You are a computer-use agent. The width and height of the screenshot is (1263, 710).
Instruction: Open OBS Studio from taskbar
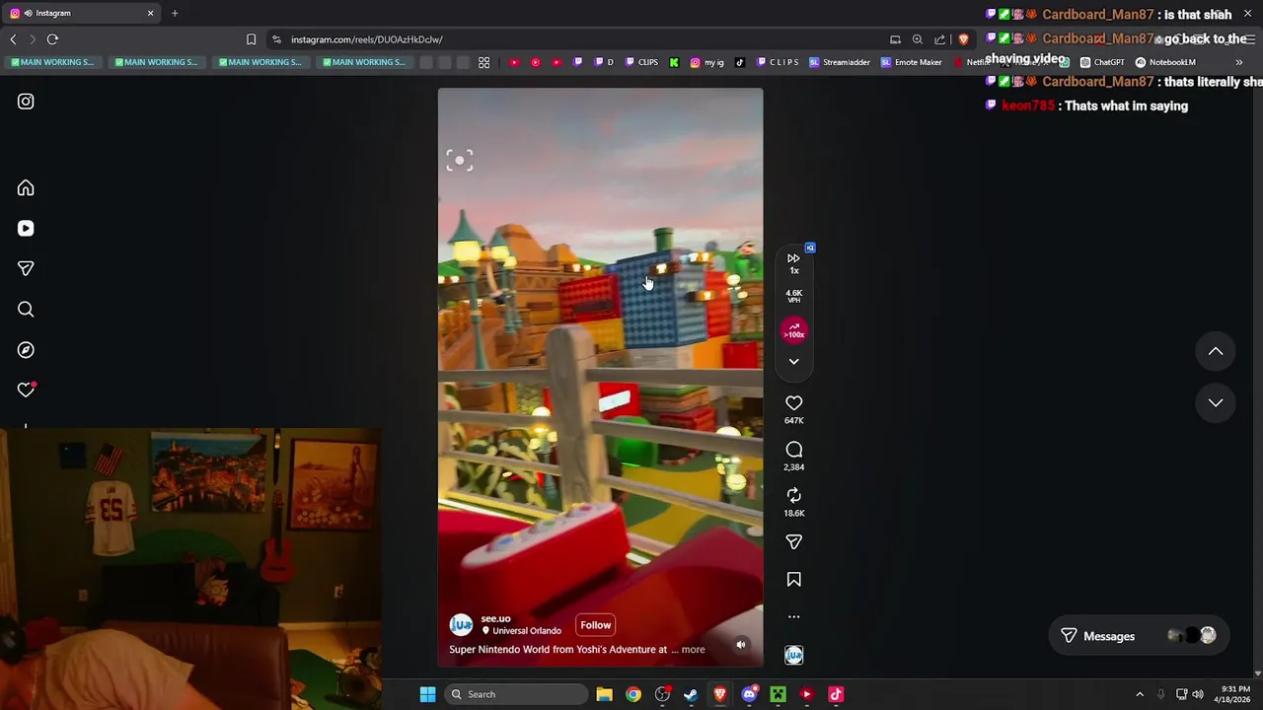(x=662, y=694)
